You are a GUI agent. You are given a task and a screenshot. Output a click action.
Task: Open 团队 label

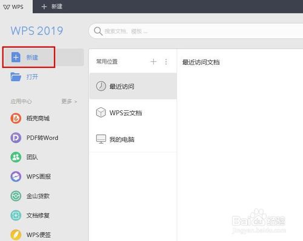[x=32, y=157]
